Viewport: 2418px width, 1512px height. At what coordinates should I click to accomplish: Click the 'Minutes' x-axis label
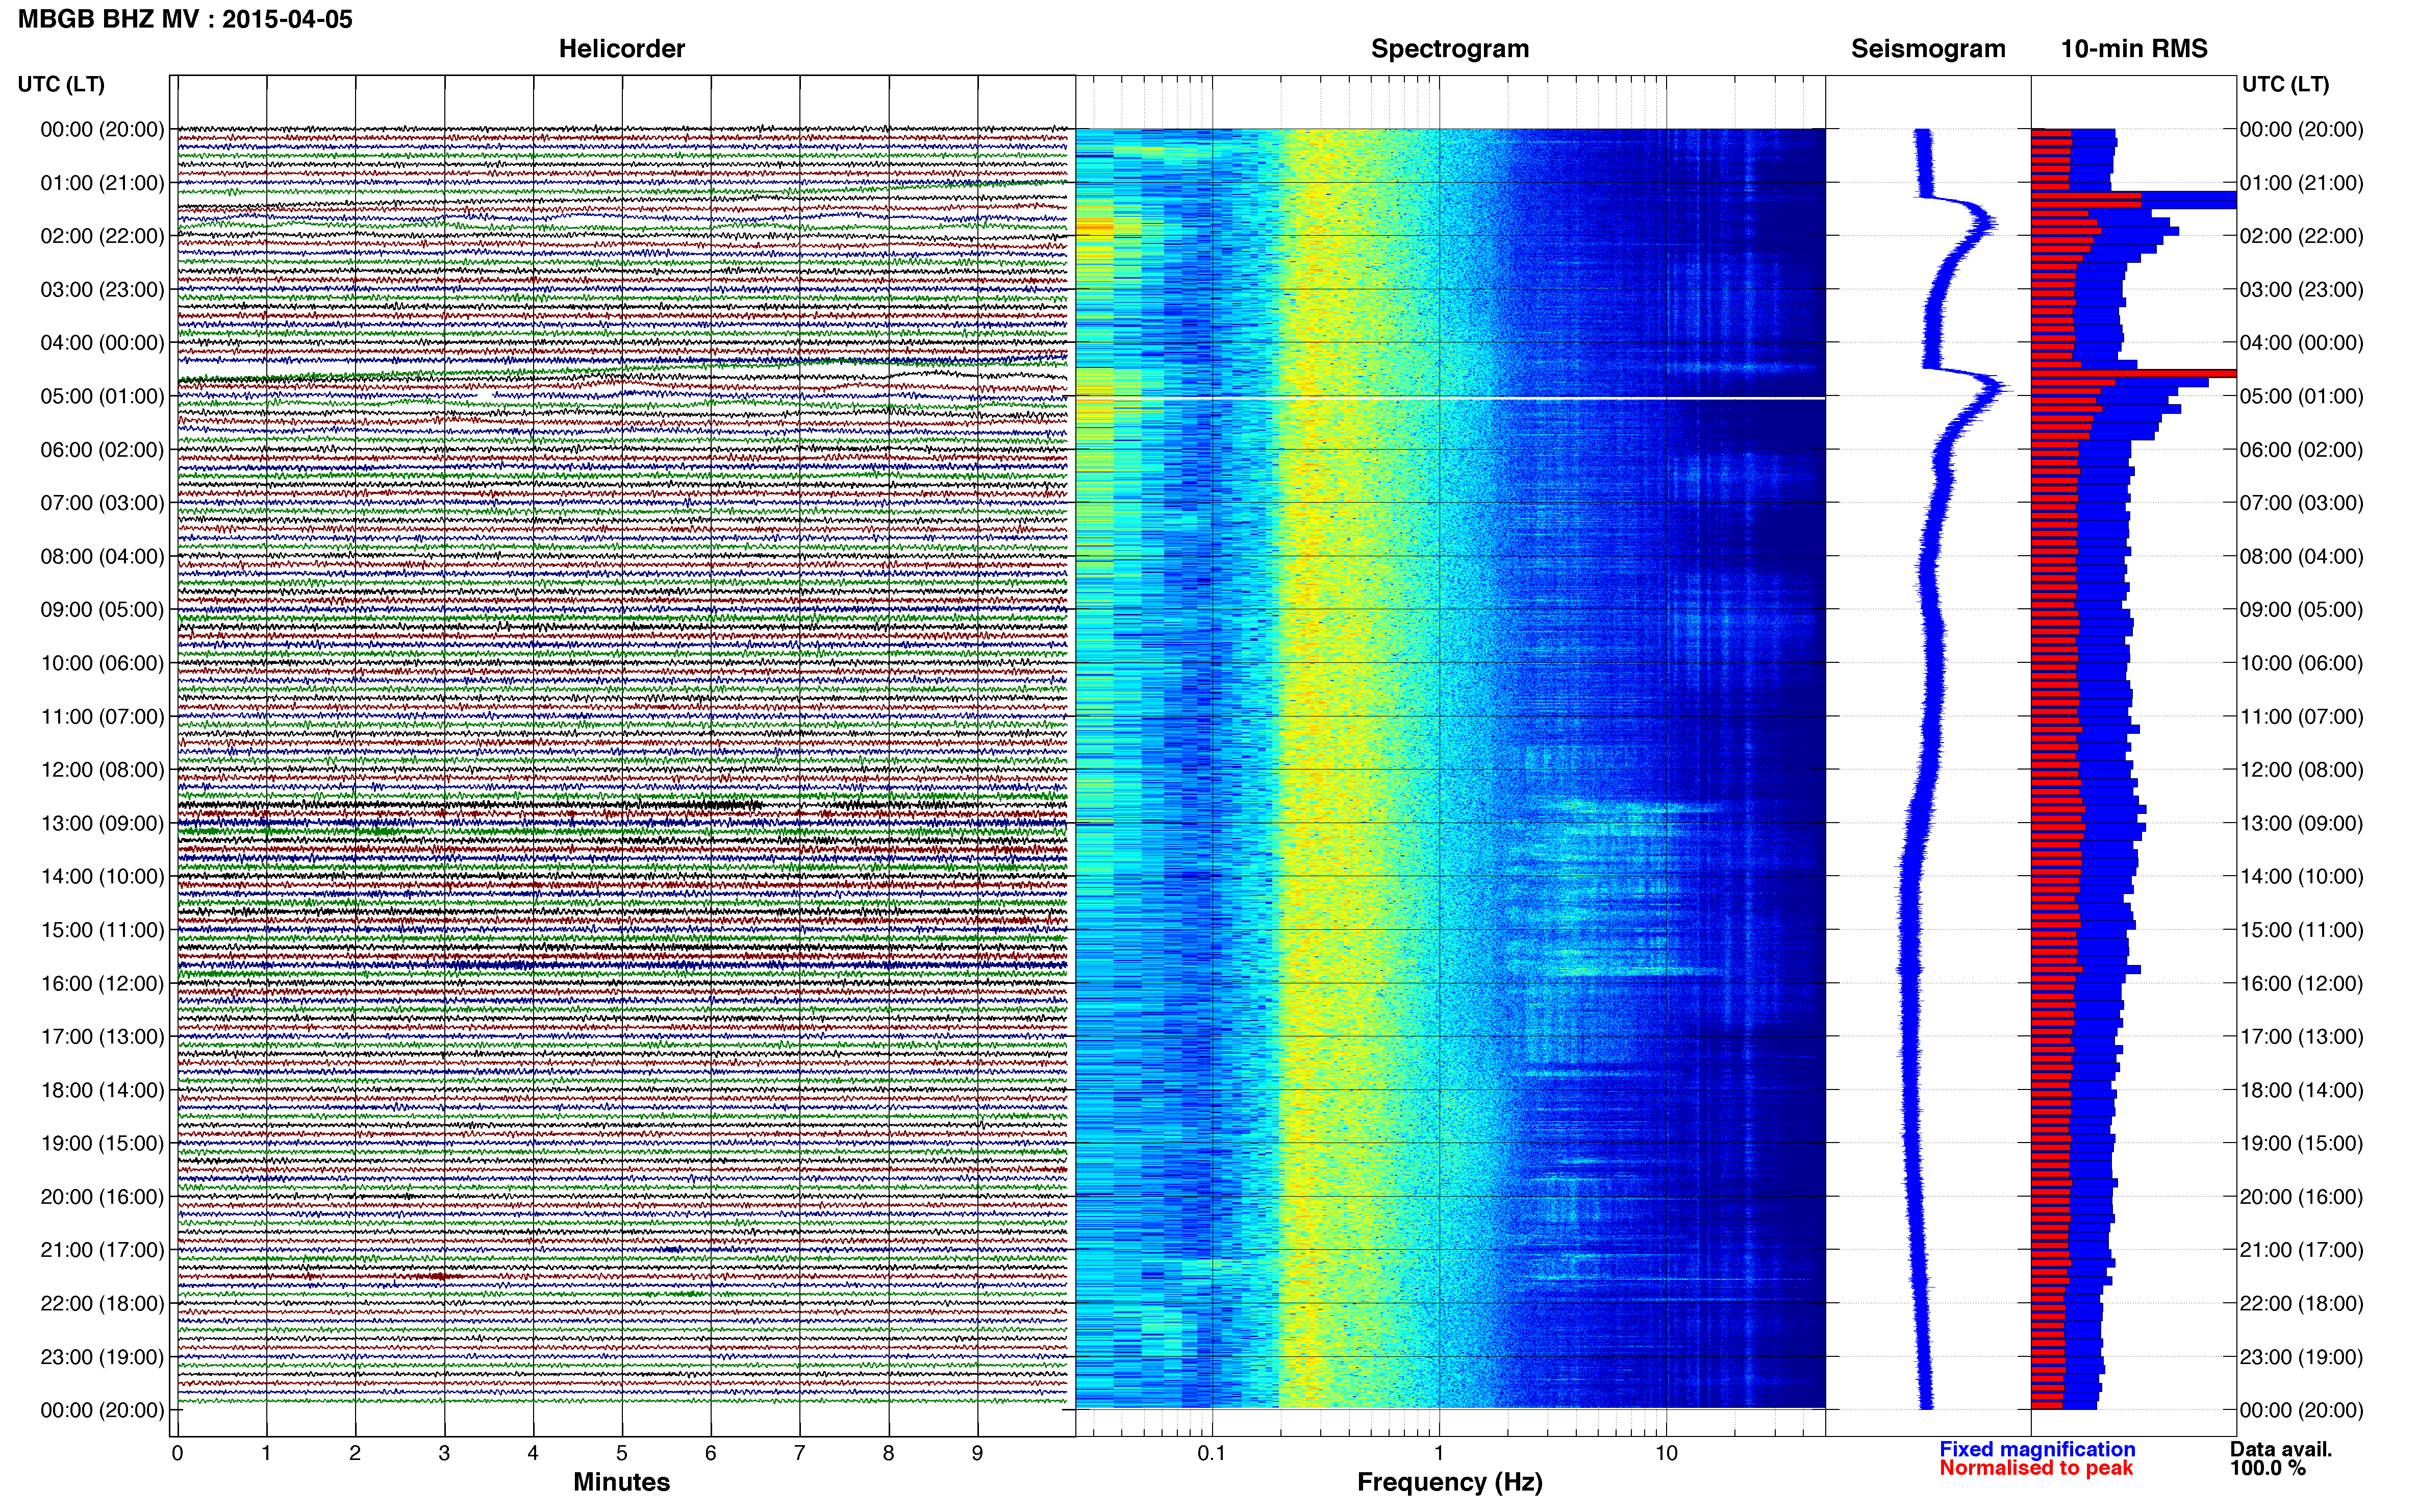coord(621,1482)
